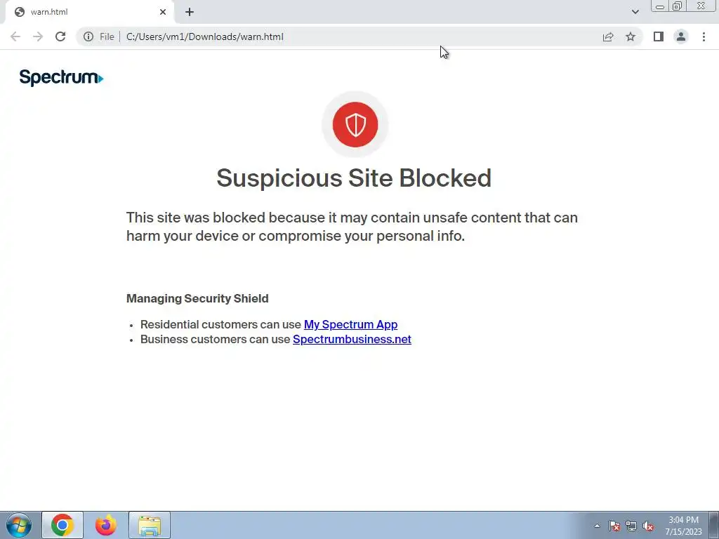Screen dimensions: 719x539
Task: Click the Chrome taskbar icon
Action: (x=62, y=525)
